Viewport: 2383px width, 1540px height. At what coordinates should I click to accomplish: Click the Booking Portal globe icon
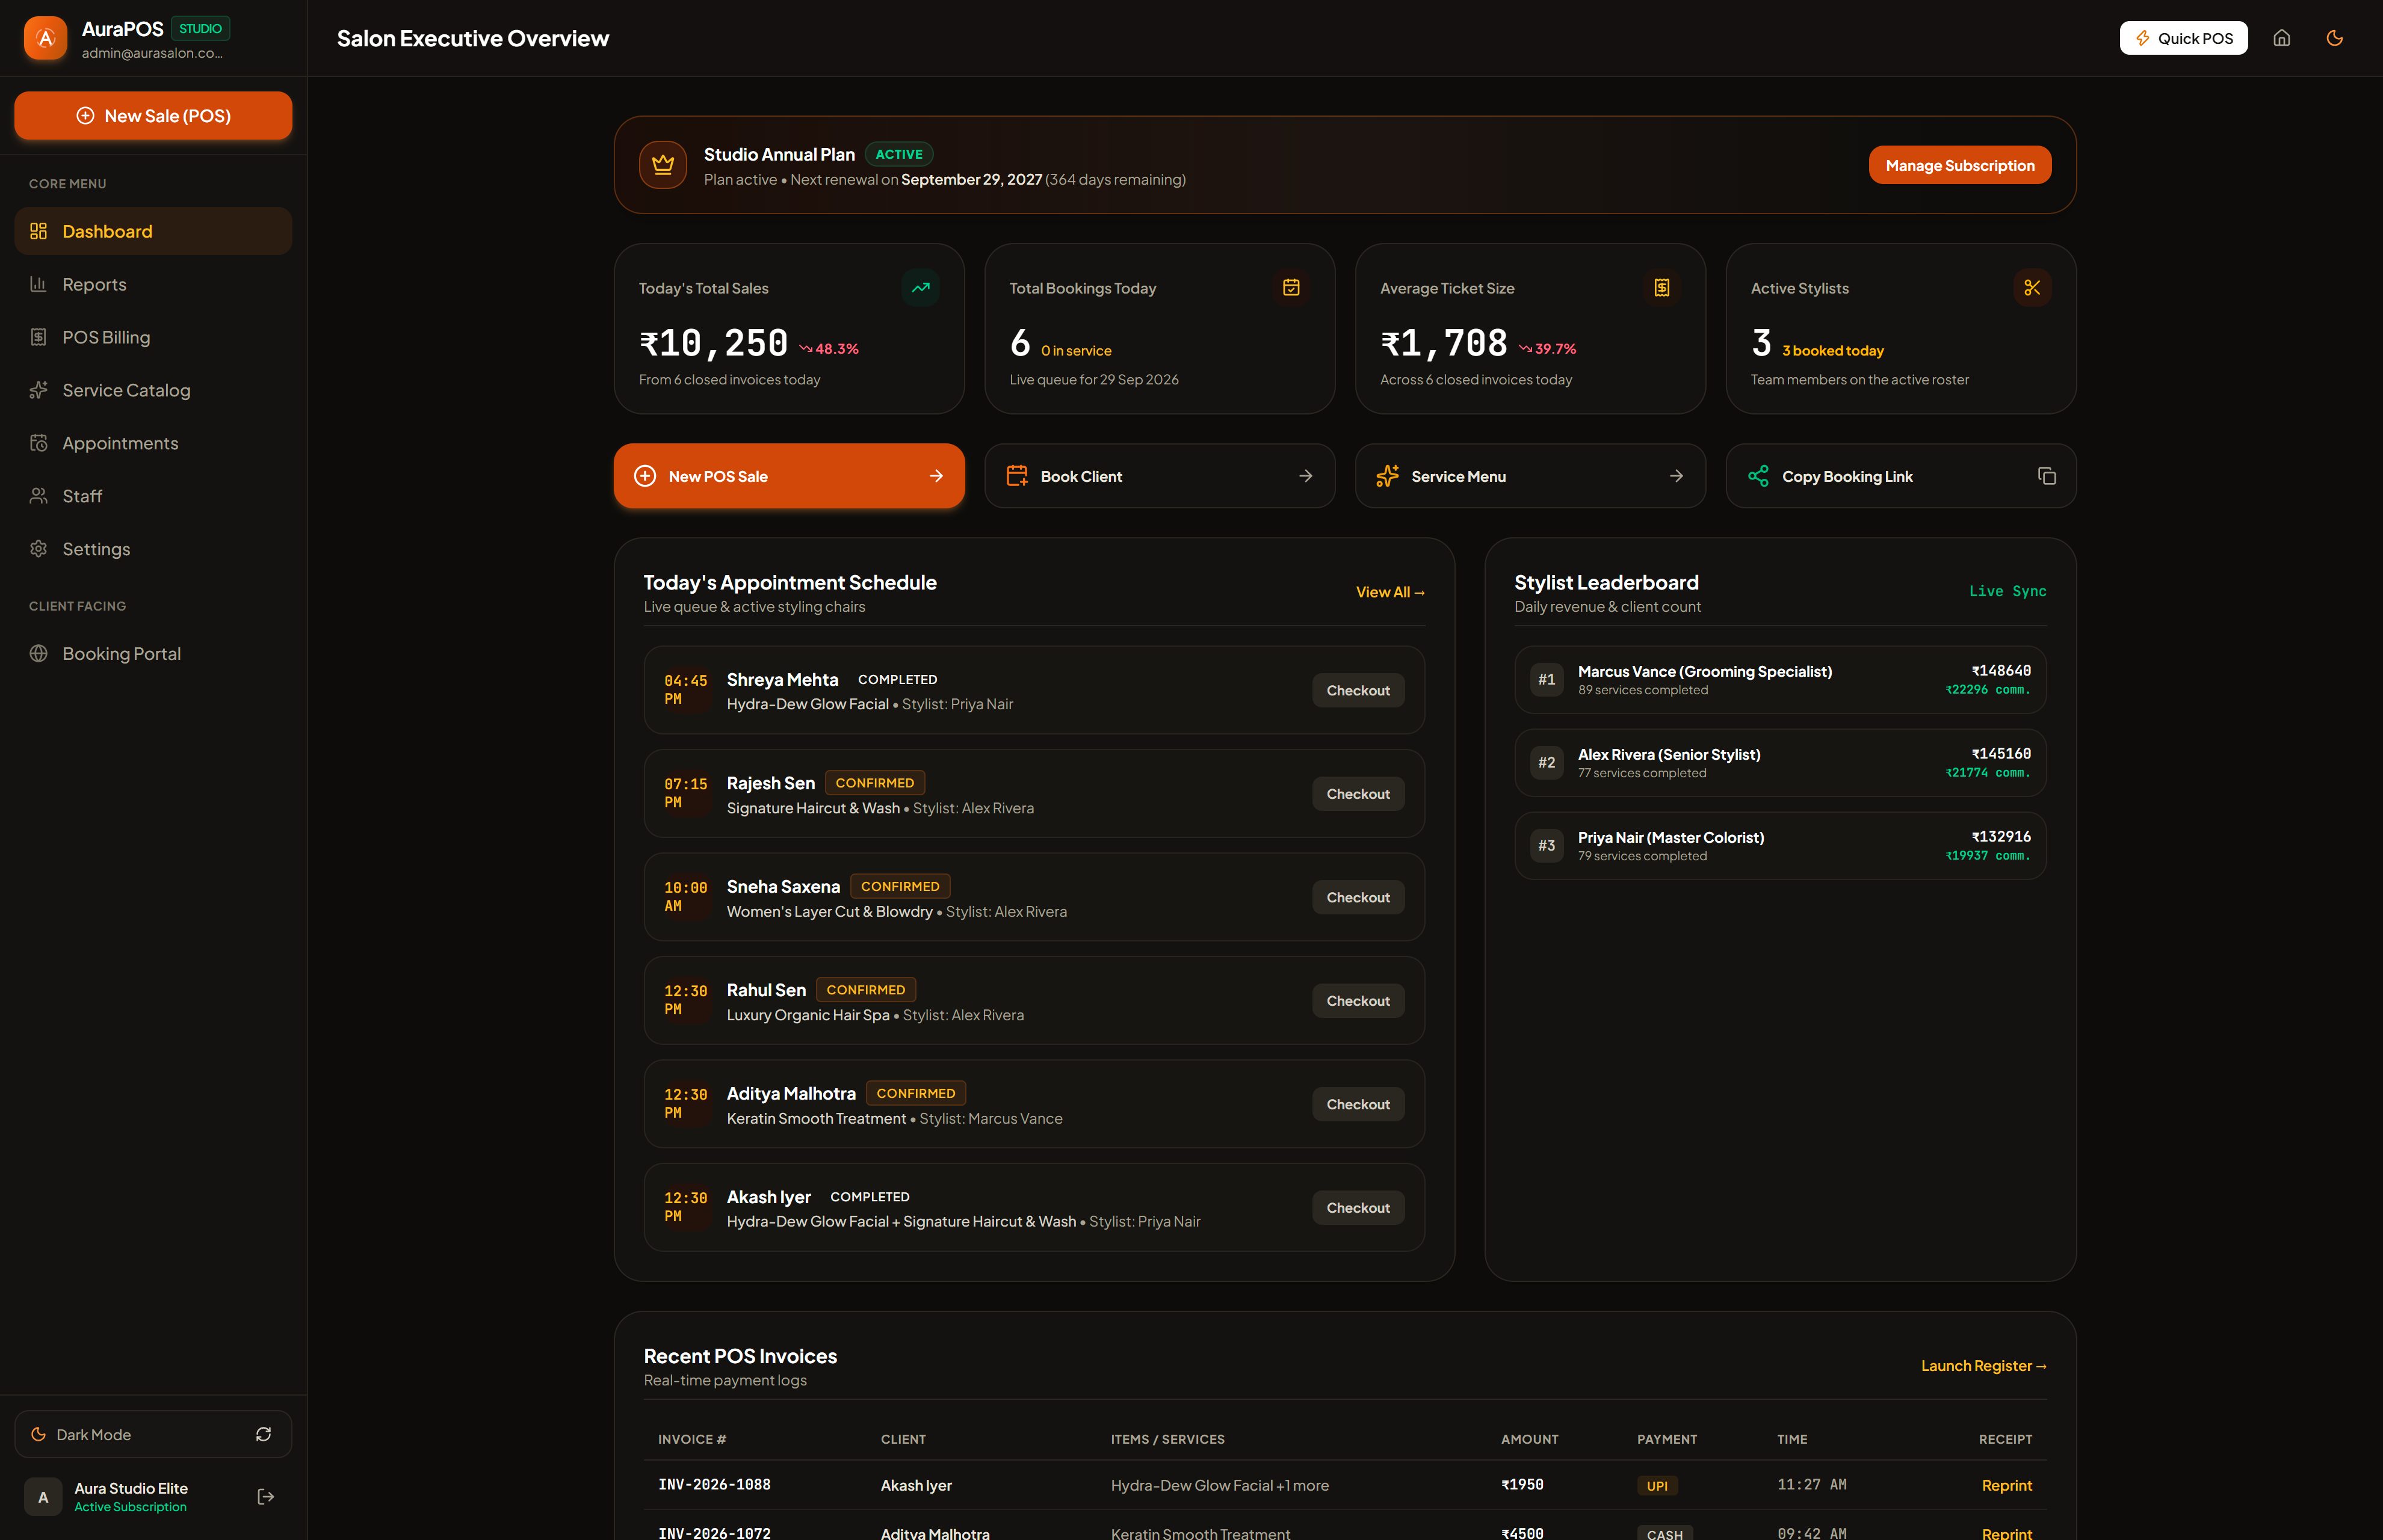pos(38,653)
